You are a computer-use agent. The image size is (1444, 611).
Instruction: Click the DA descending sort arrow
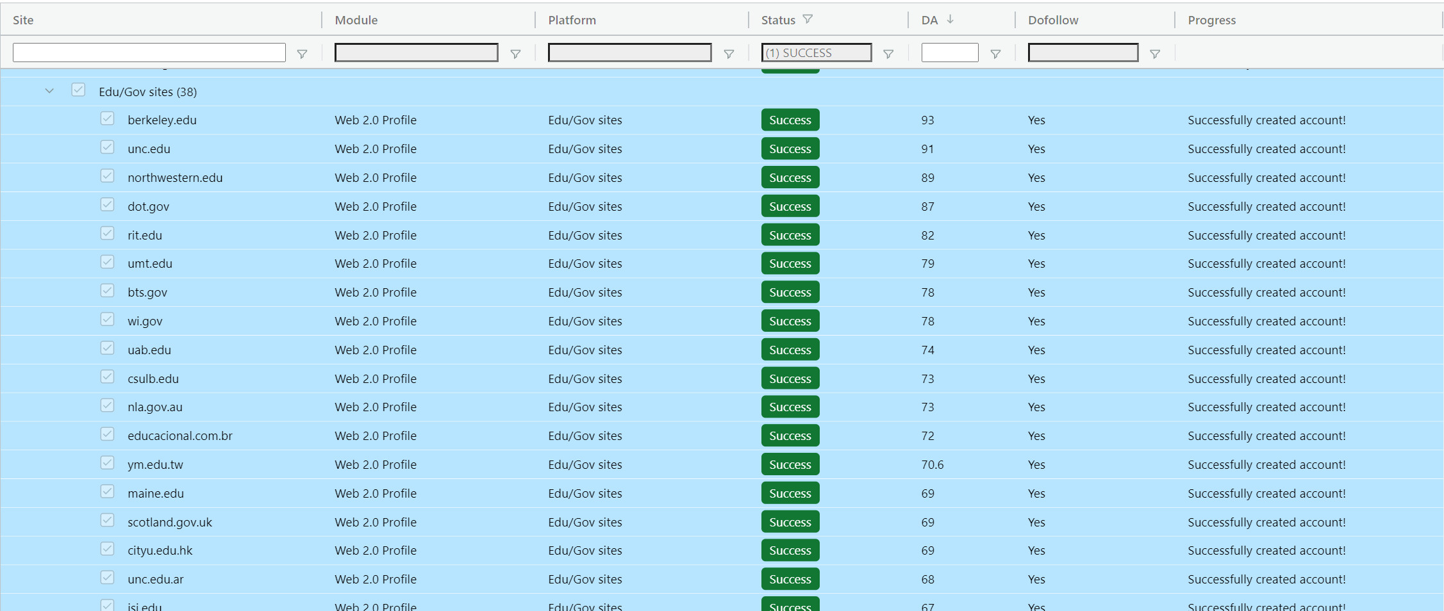[950, 19]
